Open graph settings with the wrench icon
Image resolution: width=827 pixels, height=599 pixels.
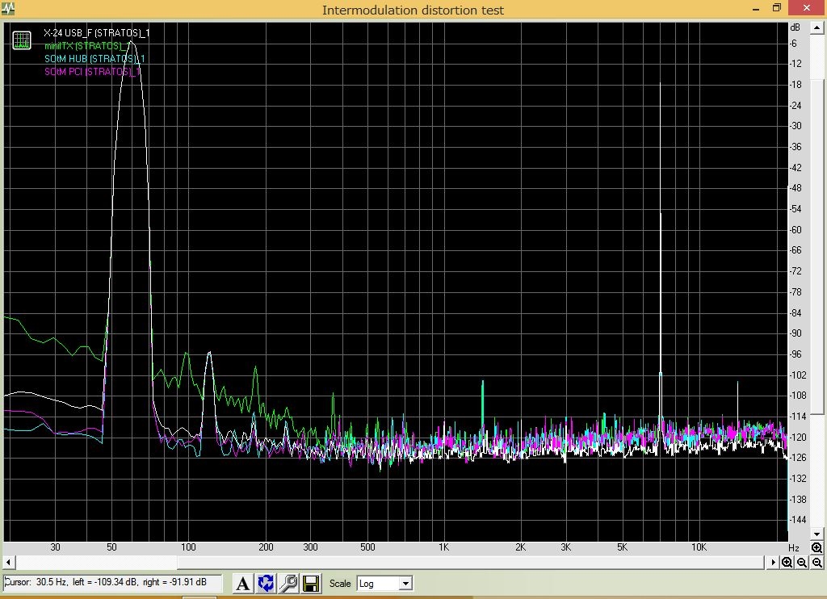288,583
